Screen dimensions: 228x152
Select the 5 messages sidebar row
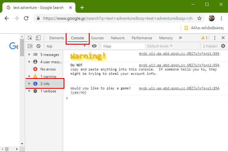[x=44, y=54]
